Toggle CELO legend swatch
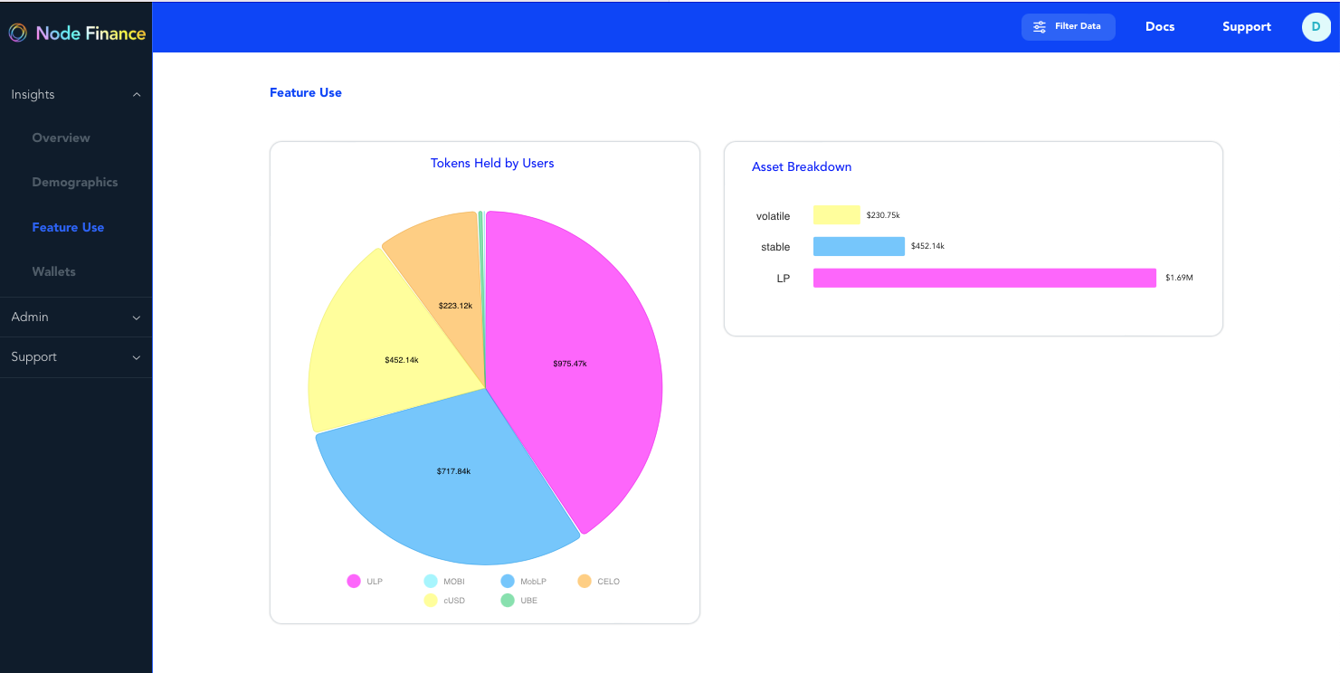The height and width of the screenshot is (673, 1340). tap(584, 581)
